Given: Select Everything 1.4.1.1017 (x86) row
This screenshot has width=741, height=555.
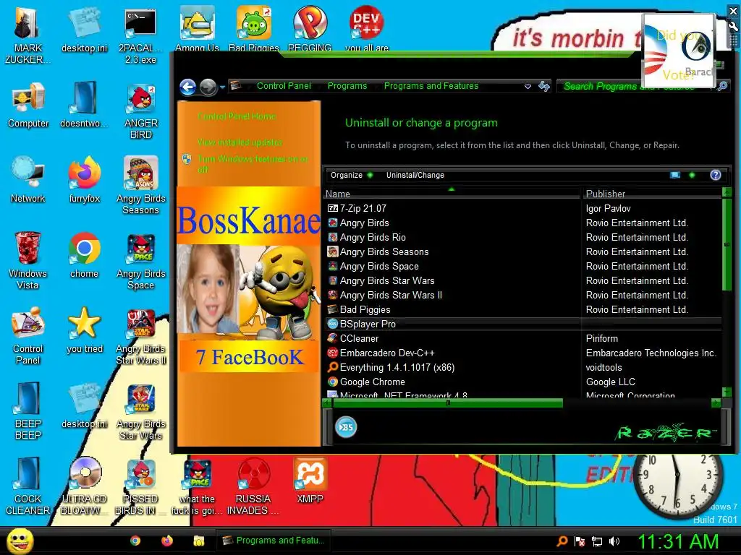Looking at the screenshot, I should (522, 368).
